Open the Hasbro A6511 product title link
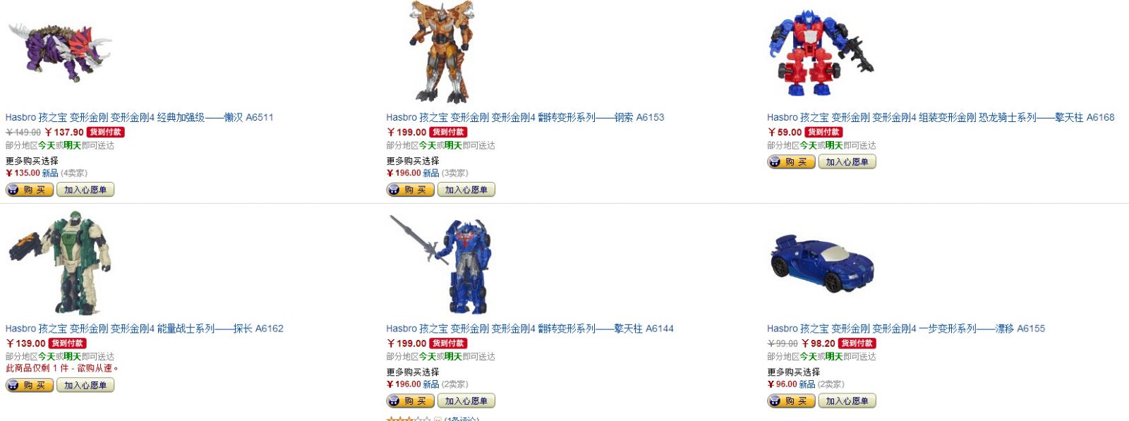 [x=139, y=117]
